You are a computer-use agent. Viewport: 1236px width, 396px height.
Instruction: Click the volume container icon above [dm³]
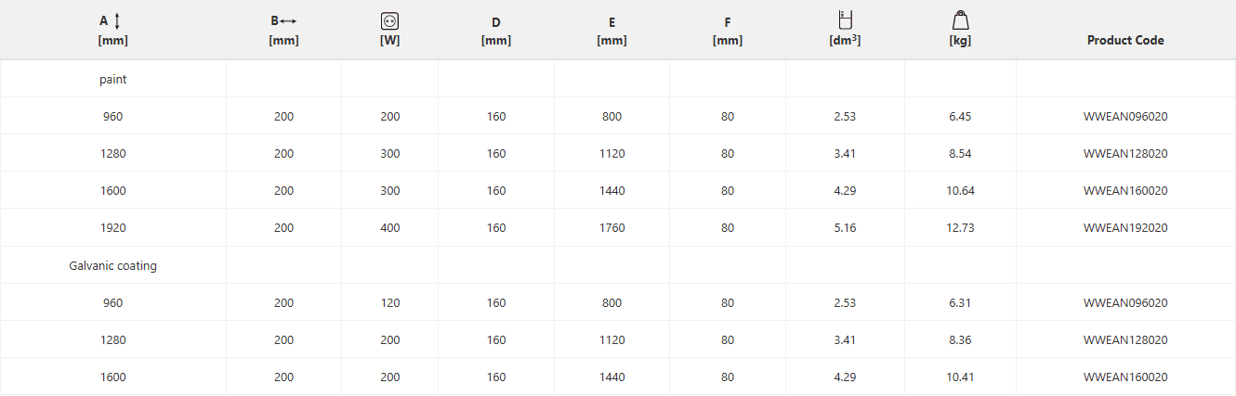click(x=846, y=19)
